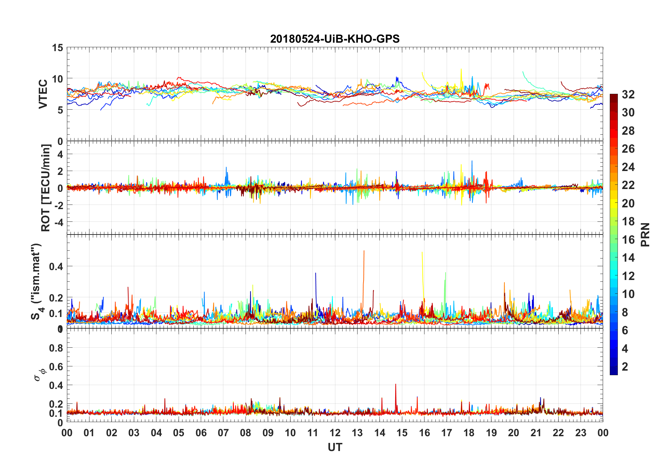Click the PRN color scale bar
670x469 pixels.
[614, 234]
